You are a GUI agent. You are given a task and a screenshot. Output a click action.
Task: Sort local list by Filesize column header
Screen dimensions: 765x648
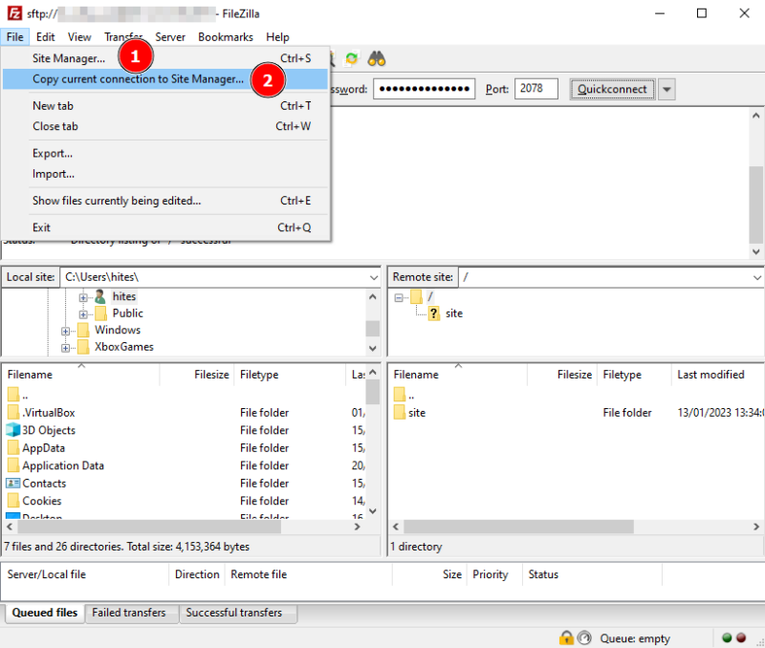197,375
